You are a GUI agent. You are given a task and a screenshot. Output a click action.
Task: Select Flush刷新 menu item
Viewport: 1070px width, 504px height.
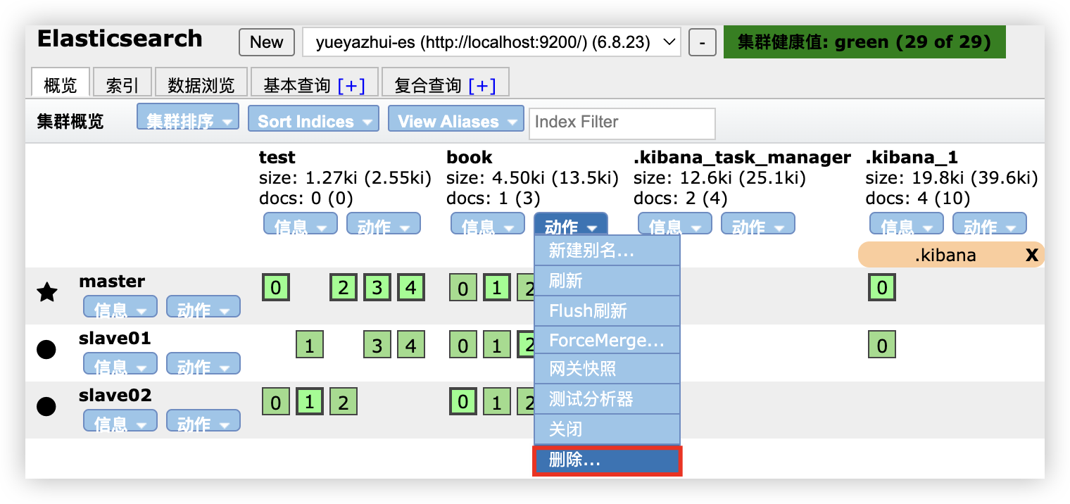(607, 311)
